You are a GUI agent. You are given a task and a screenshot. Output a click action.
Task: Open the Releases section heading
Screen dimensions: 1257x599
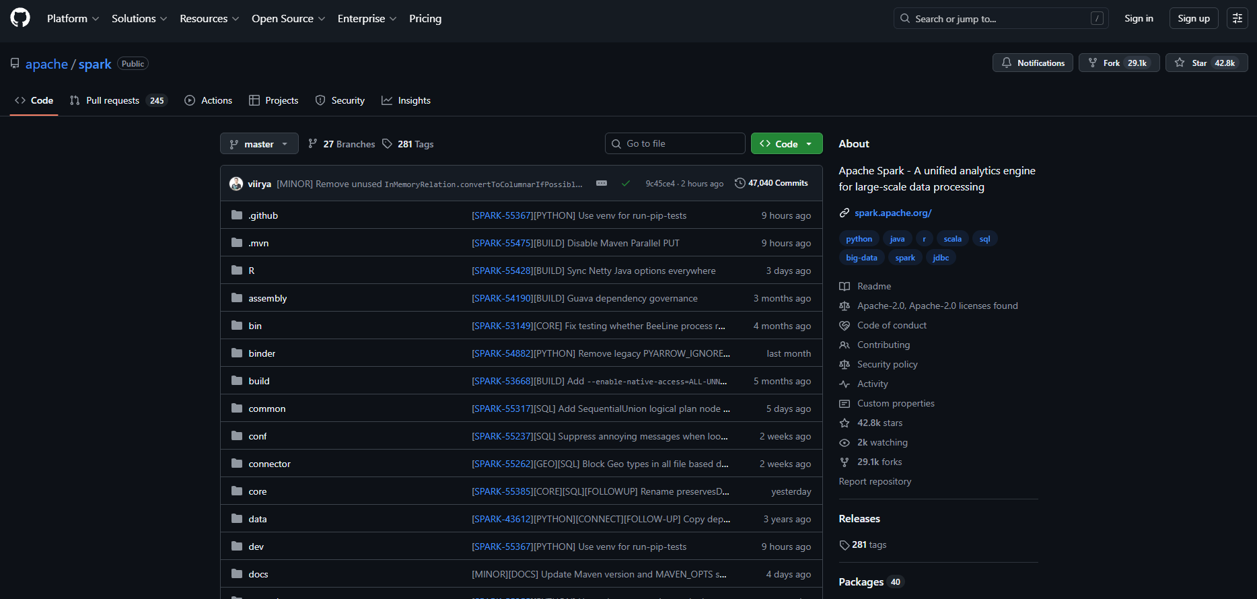pos(859,518)
